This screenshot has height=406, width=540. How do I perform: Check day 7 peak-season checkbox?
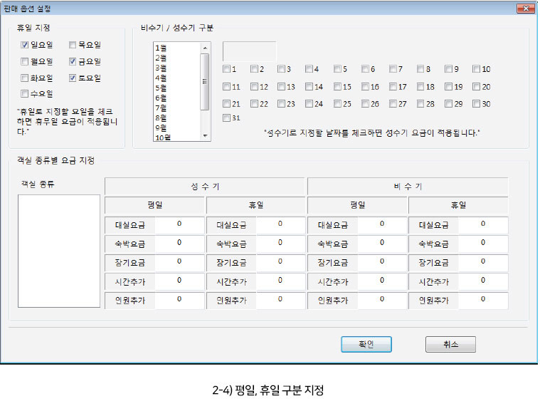click(393, 69)
